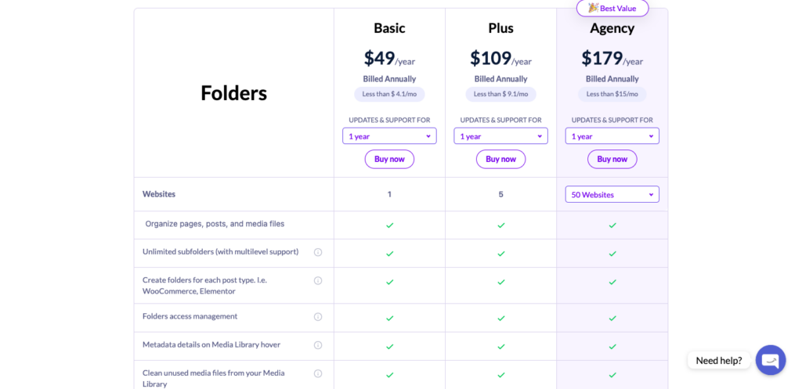Viewport: 802px width, 389px height.
Task: Open the chat bubble widget icon
Action: pos(771,360)
